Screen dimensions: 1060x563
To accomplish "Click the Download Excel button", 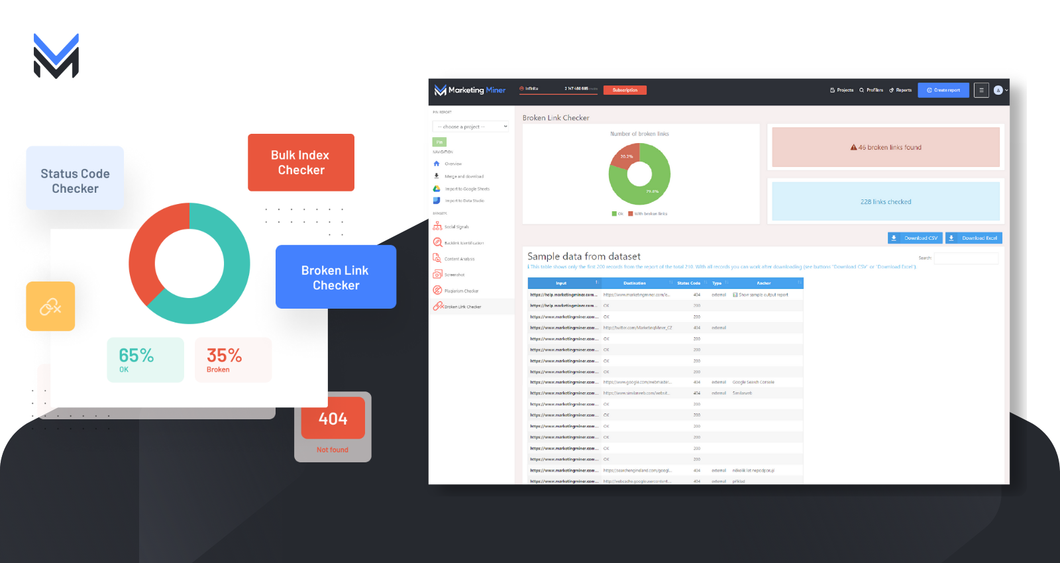I will click(x=974, y=238).
